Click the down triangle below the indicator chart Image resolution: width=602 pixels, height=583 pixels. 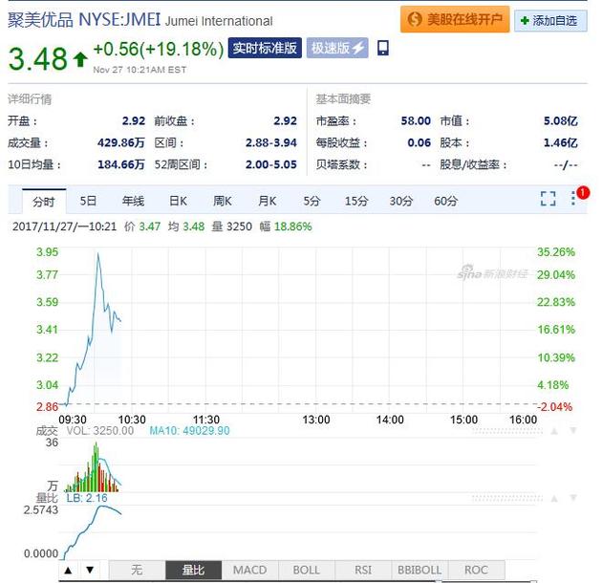pyautogui.click(x=90, y=570)
